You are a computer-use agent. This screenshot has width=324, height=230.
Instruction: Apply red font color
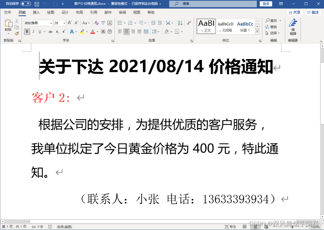click(x=93, y=32)
